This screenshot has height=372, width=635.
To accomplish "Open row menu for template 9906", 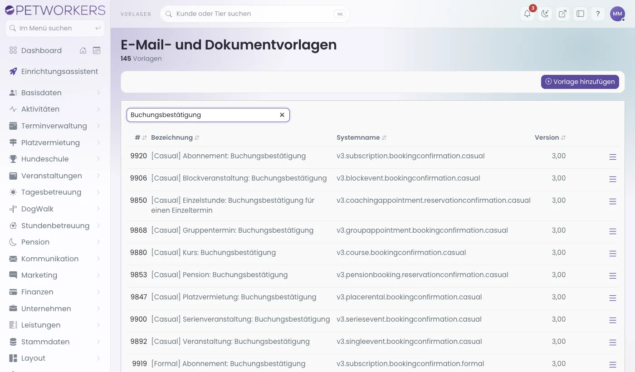I will coord(613,179).
